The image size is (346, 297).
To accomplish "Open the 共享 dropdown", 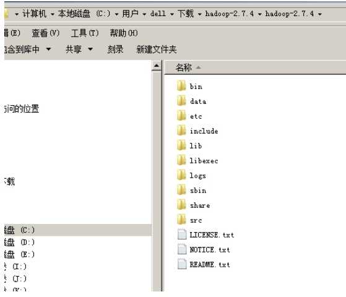I will (79, 49).
